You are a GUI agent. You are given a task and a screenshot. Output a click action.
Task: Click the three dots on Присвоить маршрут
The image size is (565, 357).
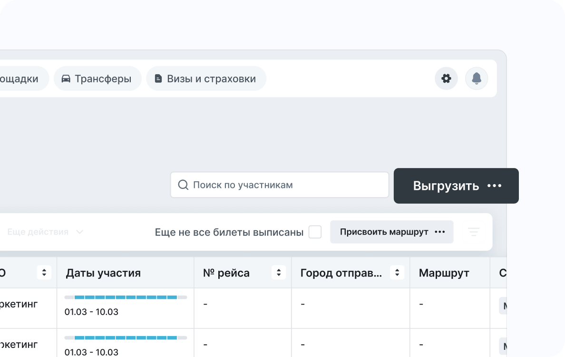click(440, 232)
